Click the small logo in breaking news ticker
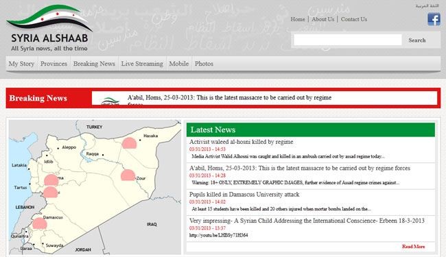This screenshot has height=257, width=446. tap(110, 101)
